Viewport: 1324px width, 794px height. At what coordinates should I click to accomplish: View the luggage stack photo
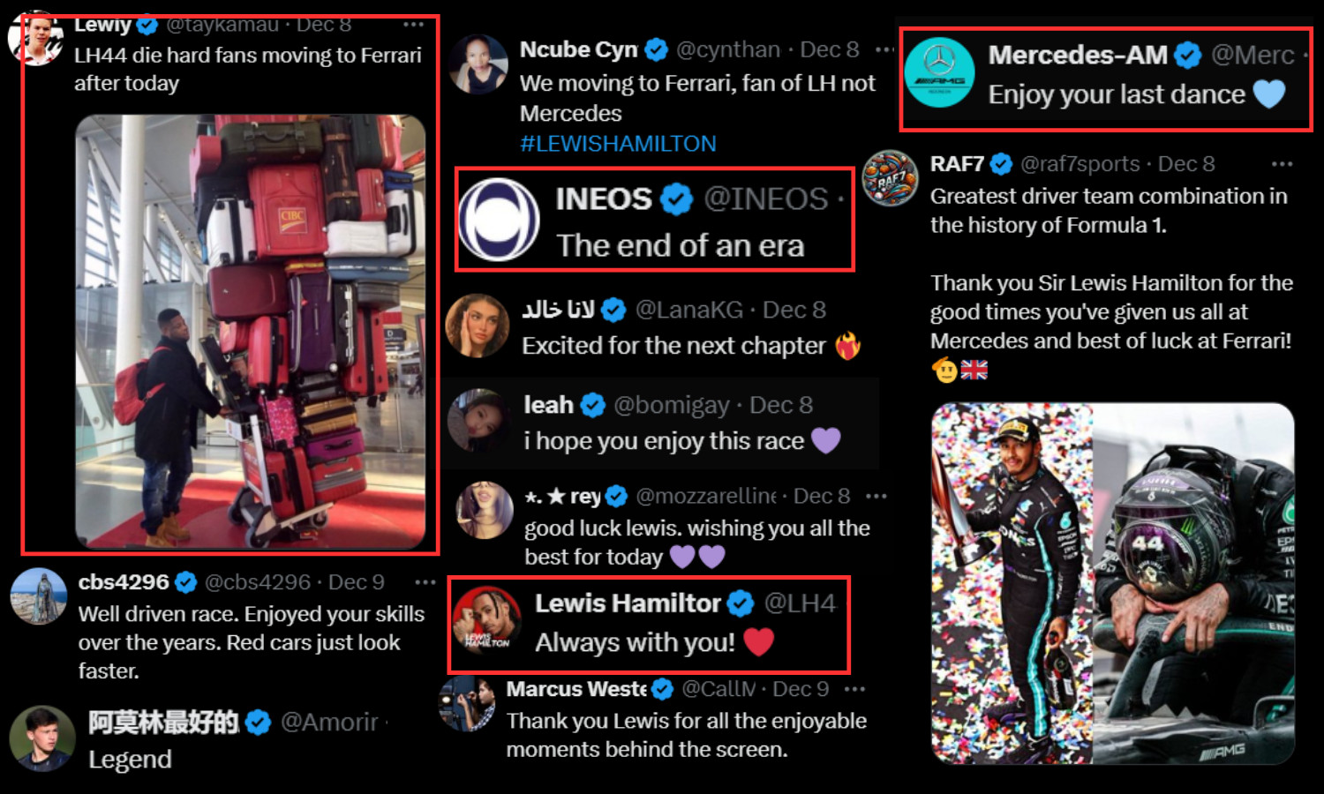[251, 332]
